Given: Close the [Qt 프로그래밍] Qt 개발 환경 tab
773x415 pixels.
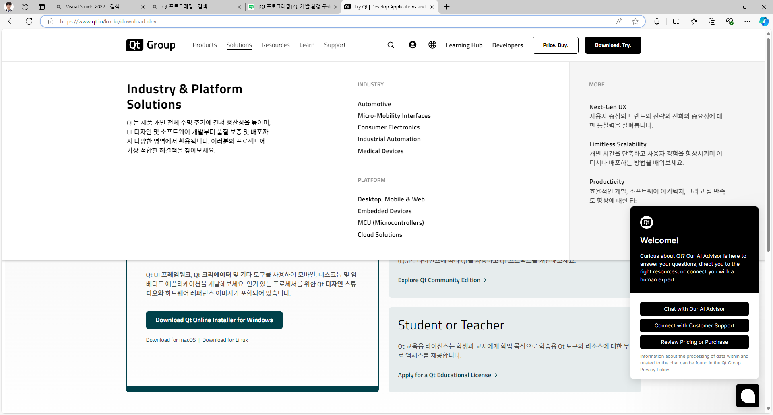Looking at the screenshot, I should pos(335,7).
